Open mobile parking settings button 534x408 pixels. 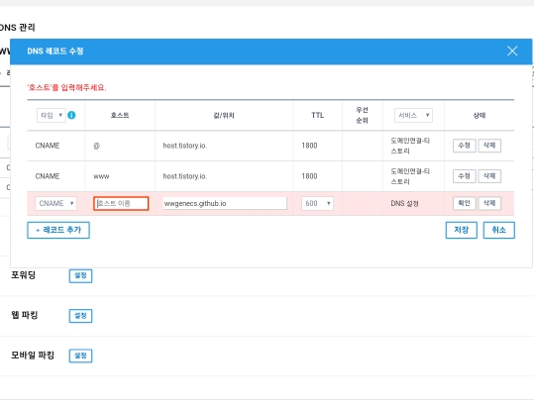point(80,356)
